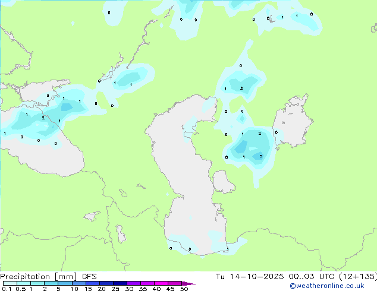Image resolution: width=377 pixels, height=291 pixels.
Task: Click the '0.1' legend scale label
Action: click(7, 289)
